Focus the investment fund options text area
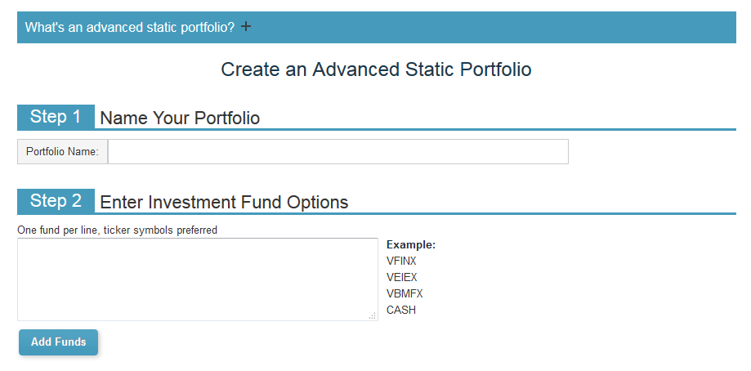Image resolution: width=751 pixels, height=371 pixels. click(x=197, y=279)
